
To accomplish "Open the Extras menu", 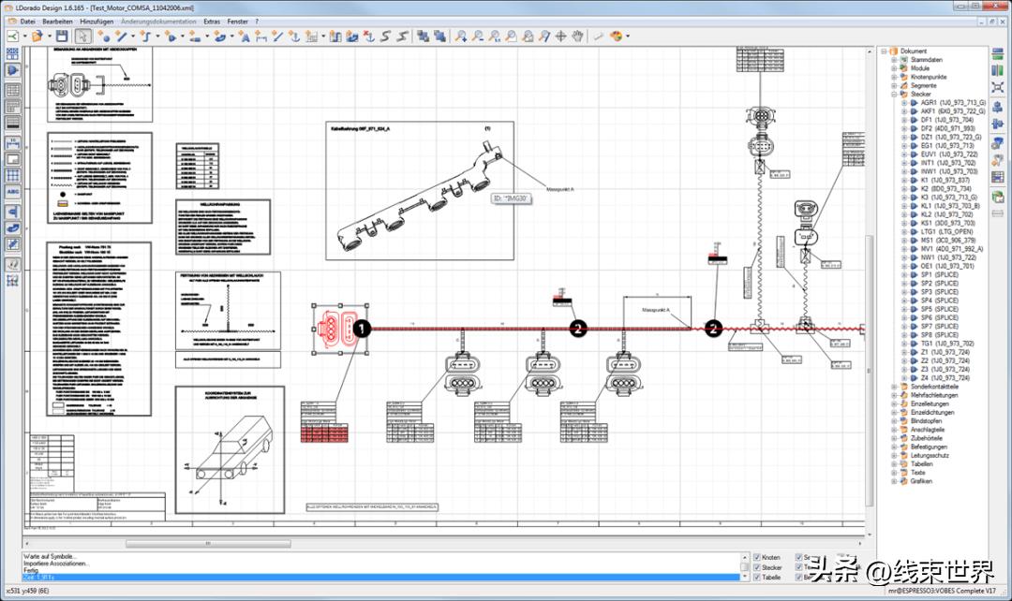I will pos(212,21).
